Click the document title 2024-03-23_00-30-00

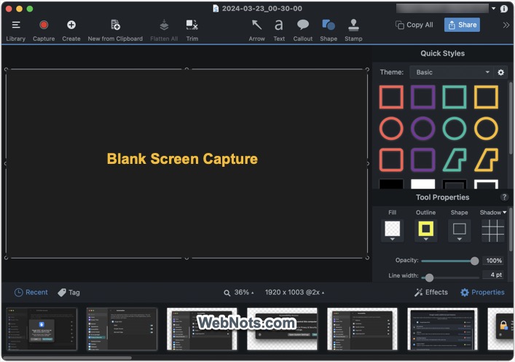(x=262, y=9)
